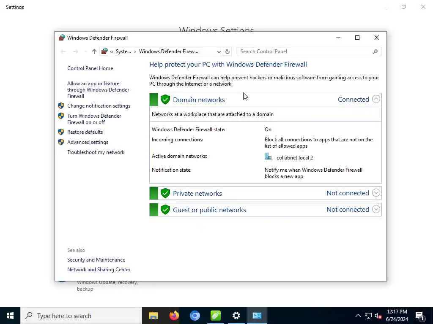Click the network icon in the system tray

[368, 316]
